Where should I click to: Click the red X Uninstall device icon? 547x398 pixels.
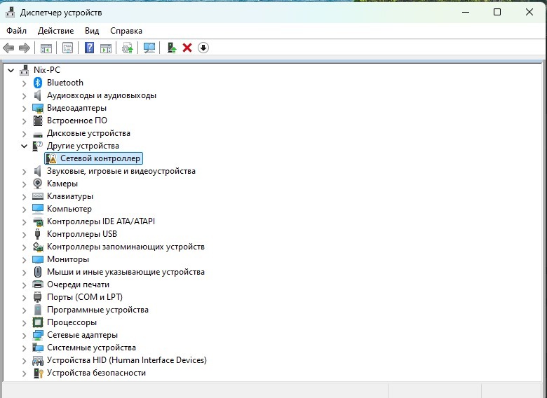187,48
